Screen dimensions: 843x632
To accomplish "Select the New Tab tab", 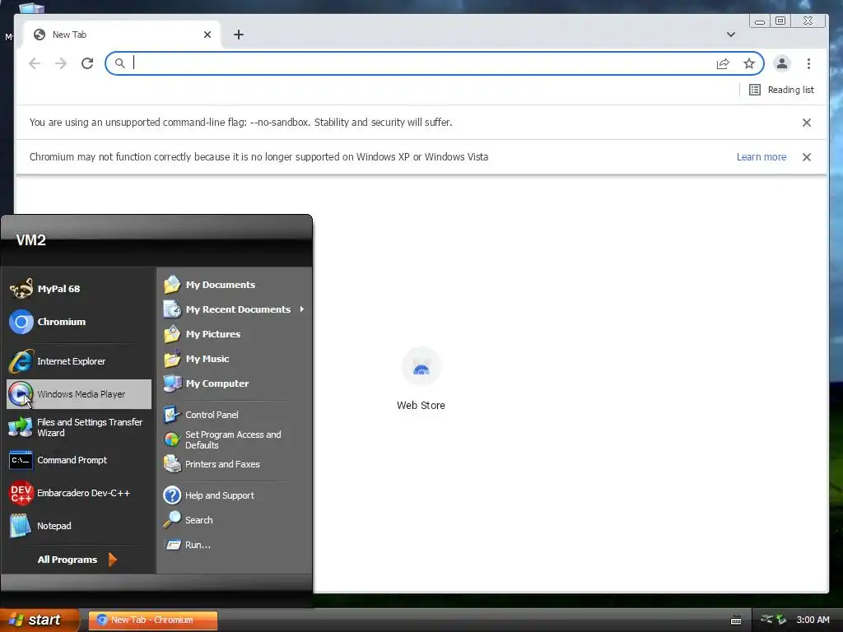I will [x=122, y=35].
